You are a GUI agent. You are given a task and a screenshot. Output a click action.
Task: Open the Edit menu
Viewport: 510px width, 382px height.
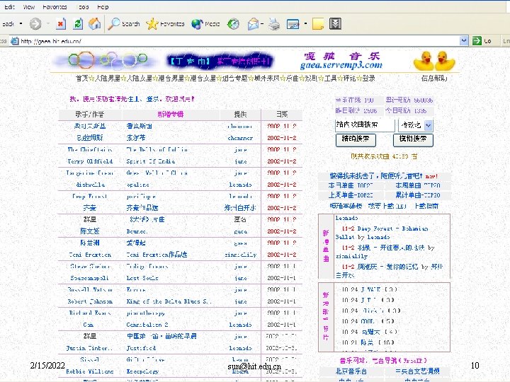[9, 7]
